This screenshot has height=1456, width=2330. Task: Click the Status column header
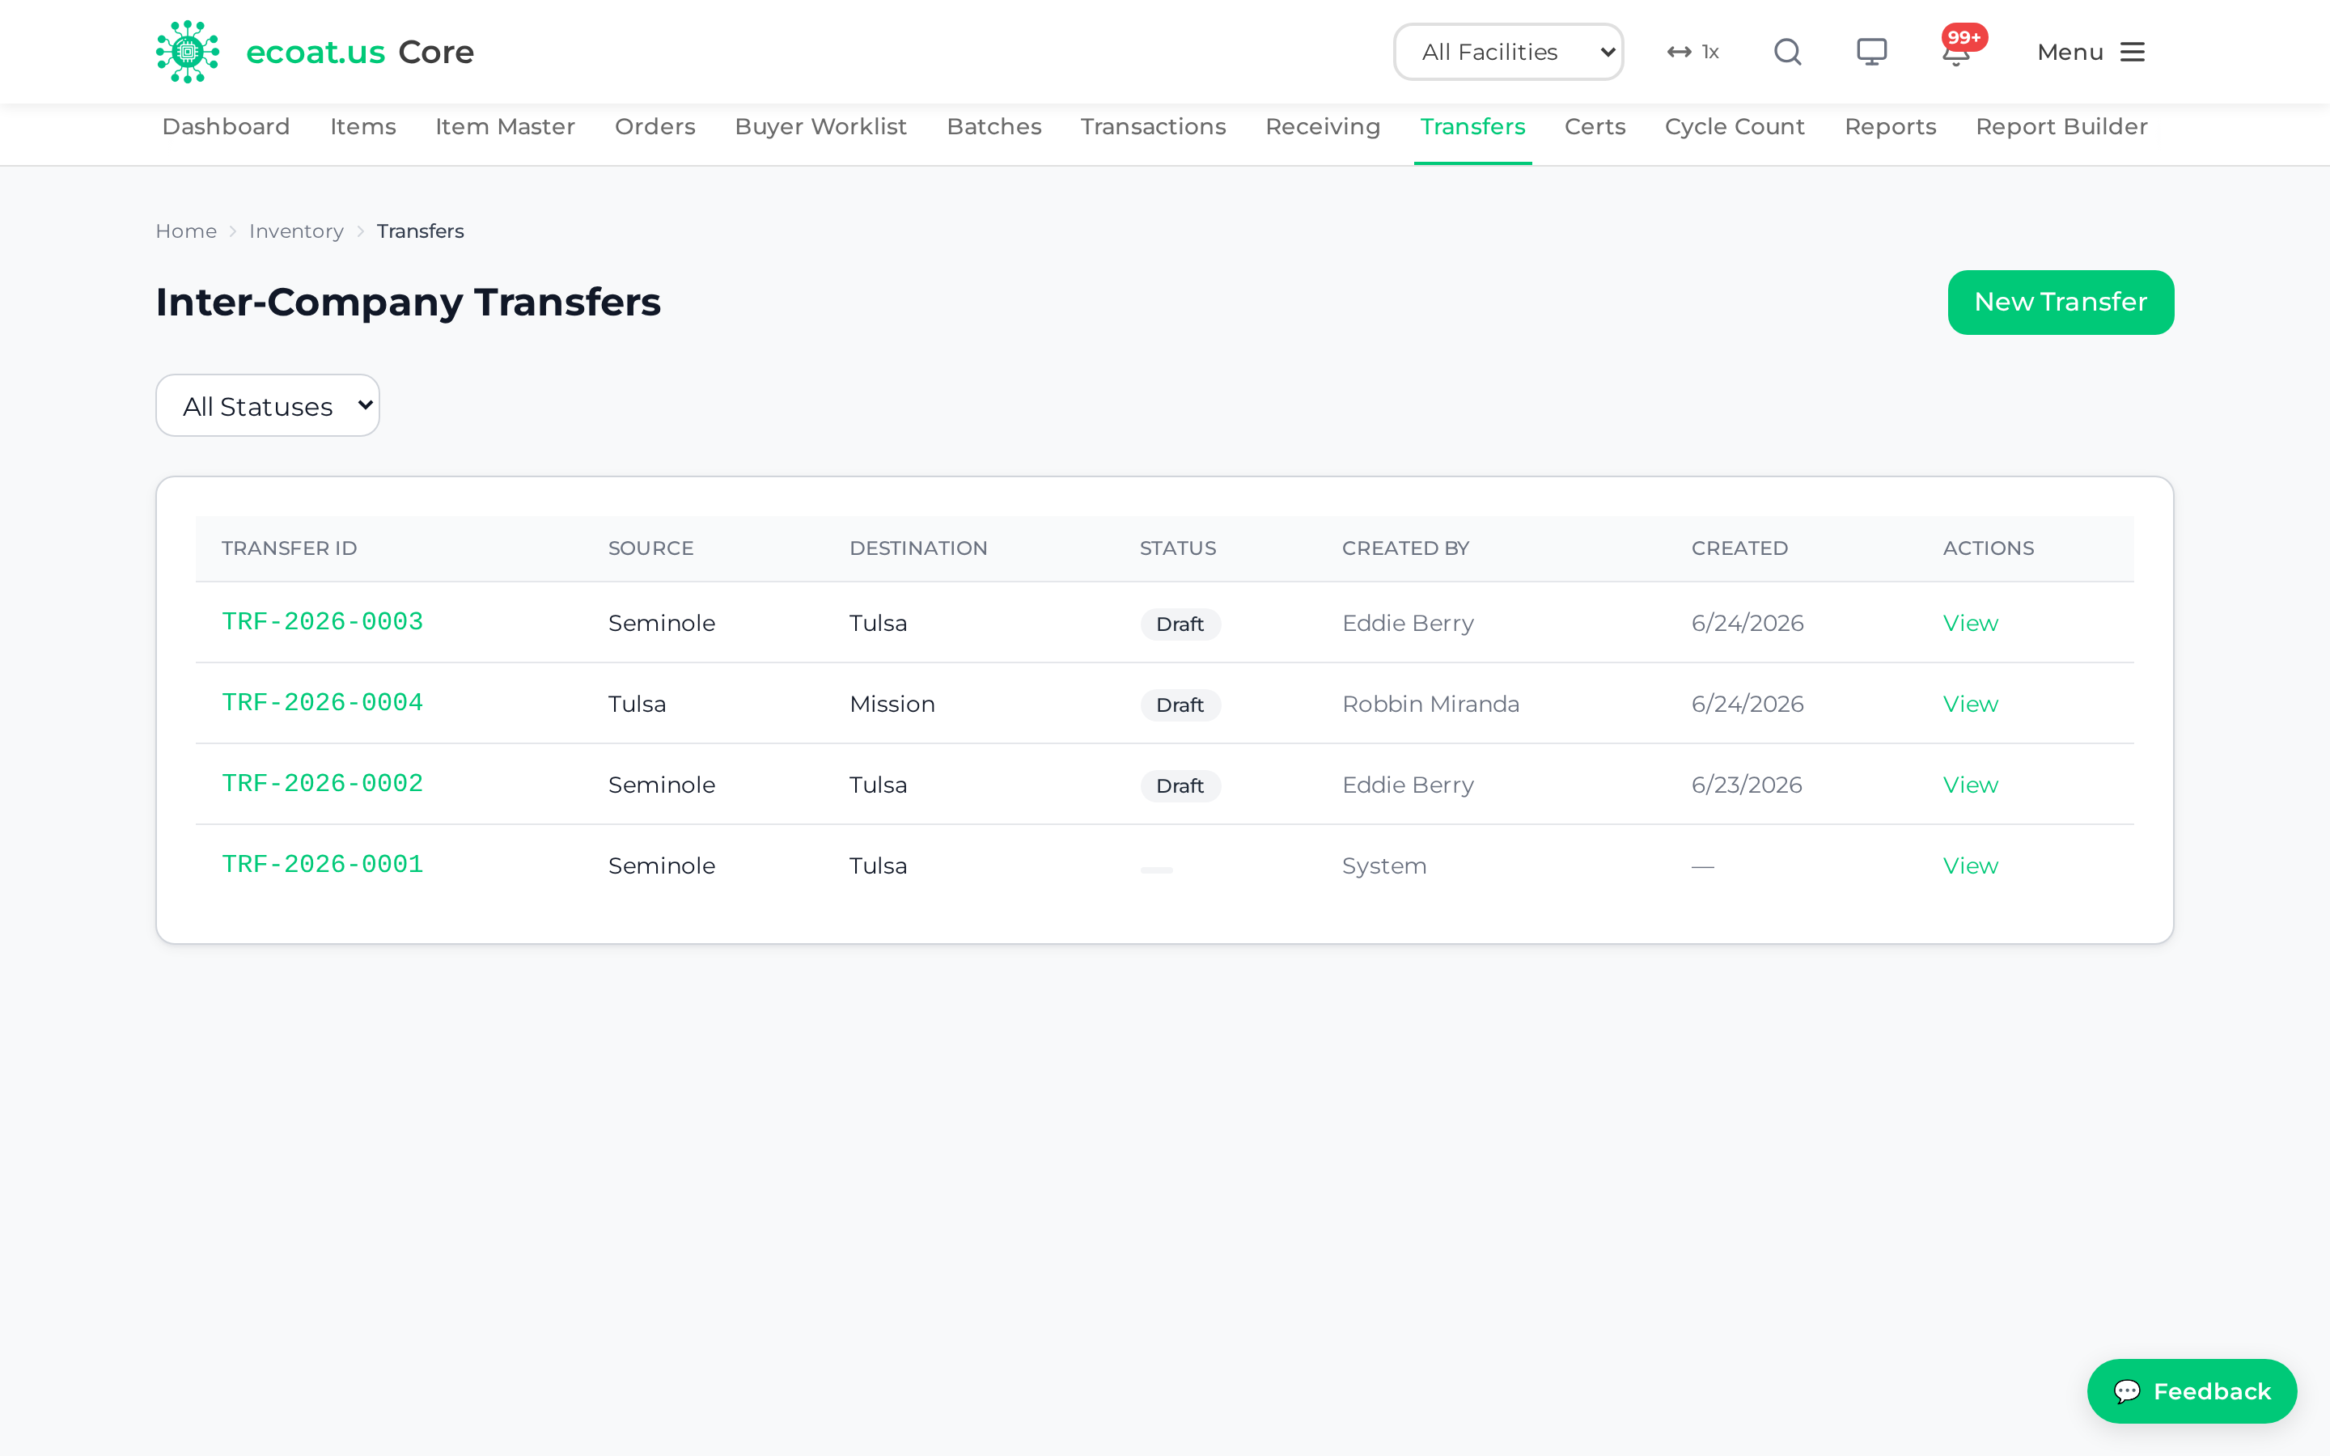tap(1177, 548)
